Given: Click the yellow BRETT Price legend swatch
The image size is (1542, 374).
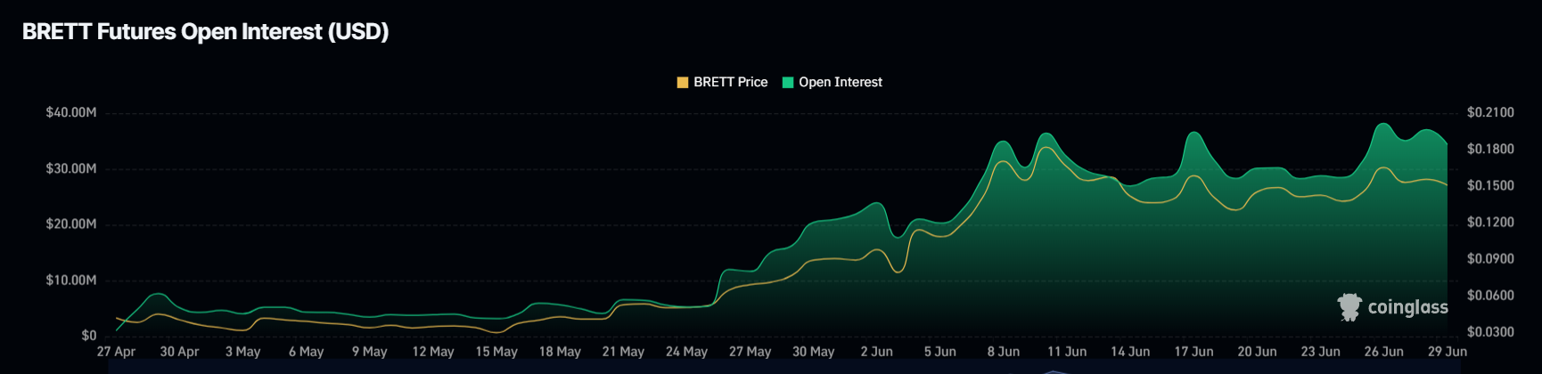Looking at the screenshot, I should pyautogui.click(x=683, y=83).
